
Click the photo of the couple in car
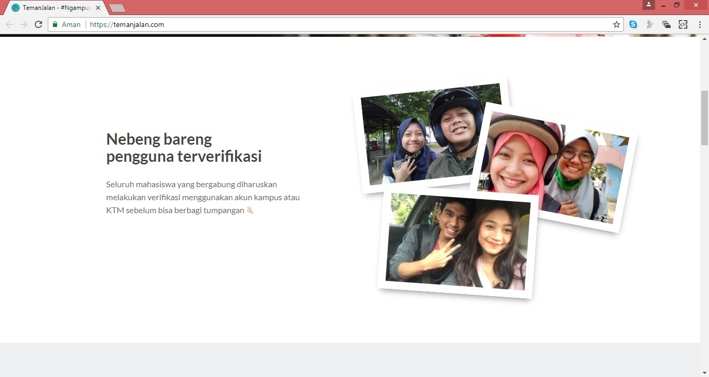click(x=457, y=243)
